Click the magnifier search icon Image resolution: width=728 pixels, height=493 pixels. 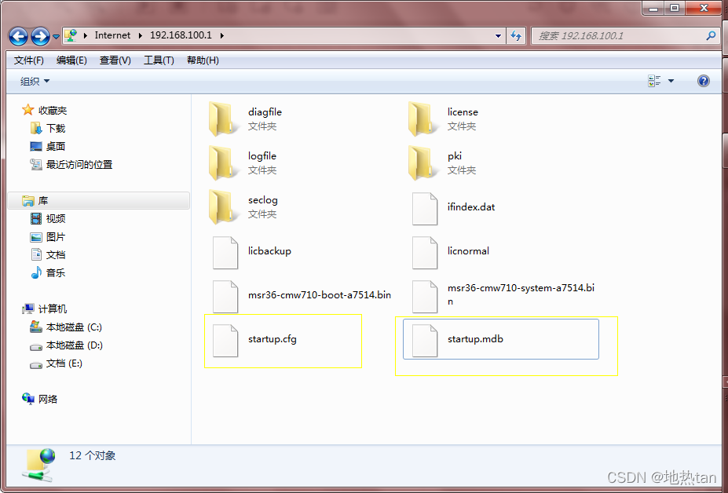click(711, 36)
